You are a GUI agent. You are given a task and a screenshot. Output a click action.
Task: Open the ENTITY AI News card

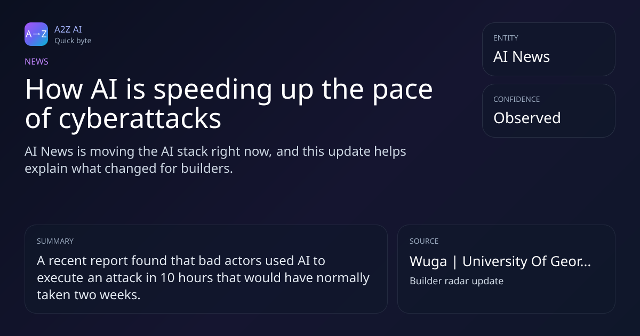click(x=548, y=49)
